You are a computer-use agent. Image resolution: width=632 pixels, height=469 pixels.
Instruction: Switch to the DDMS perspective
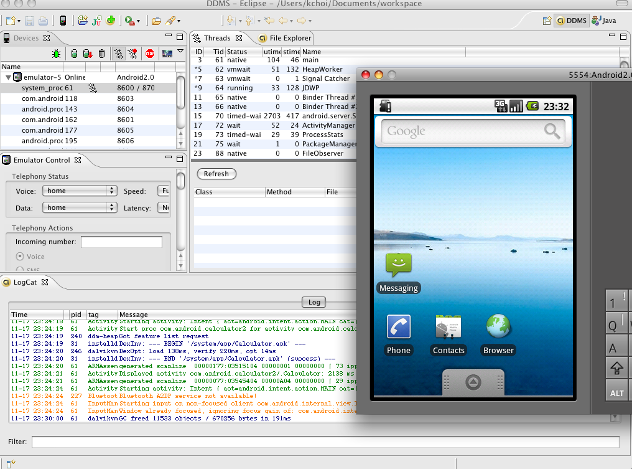pos(572,21)
